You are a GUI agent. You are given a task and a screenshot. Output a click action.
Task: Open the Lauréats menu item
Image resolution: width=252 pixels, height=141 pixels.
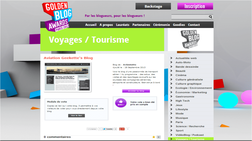[122, 25]
